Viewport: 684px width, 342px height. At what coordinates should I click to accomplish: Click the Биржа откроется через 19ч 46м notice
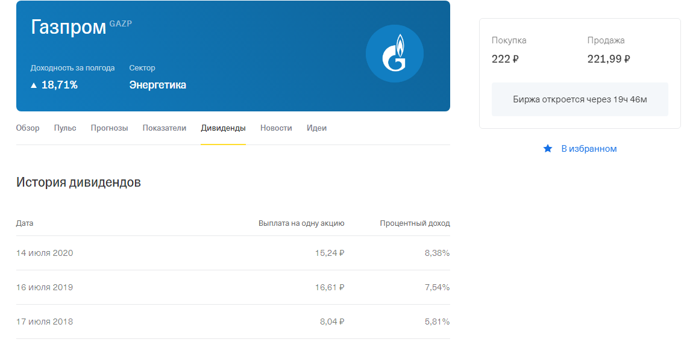point(580,99)
